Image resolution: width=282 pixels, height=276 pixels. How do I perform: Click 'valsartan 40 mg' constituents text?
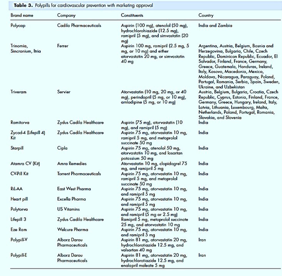136,250
